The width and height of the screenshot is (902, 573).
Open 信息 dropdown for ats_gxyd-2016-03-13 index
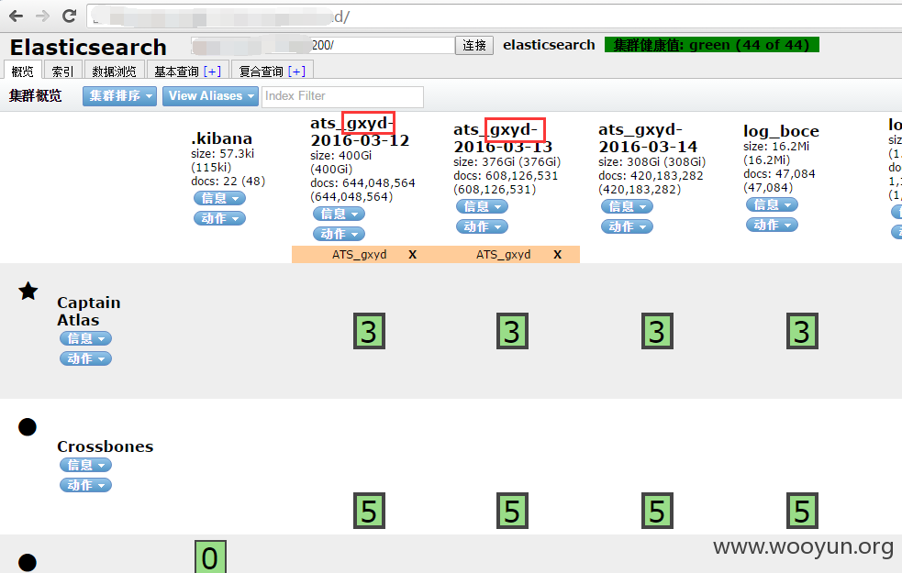482,206
